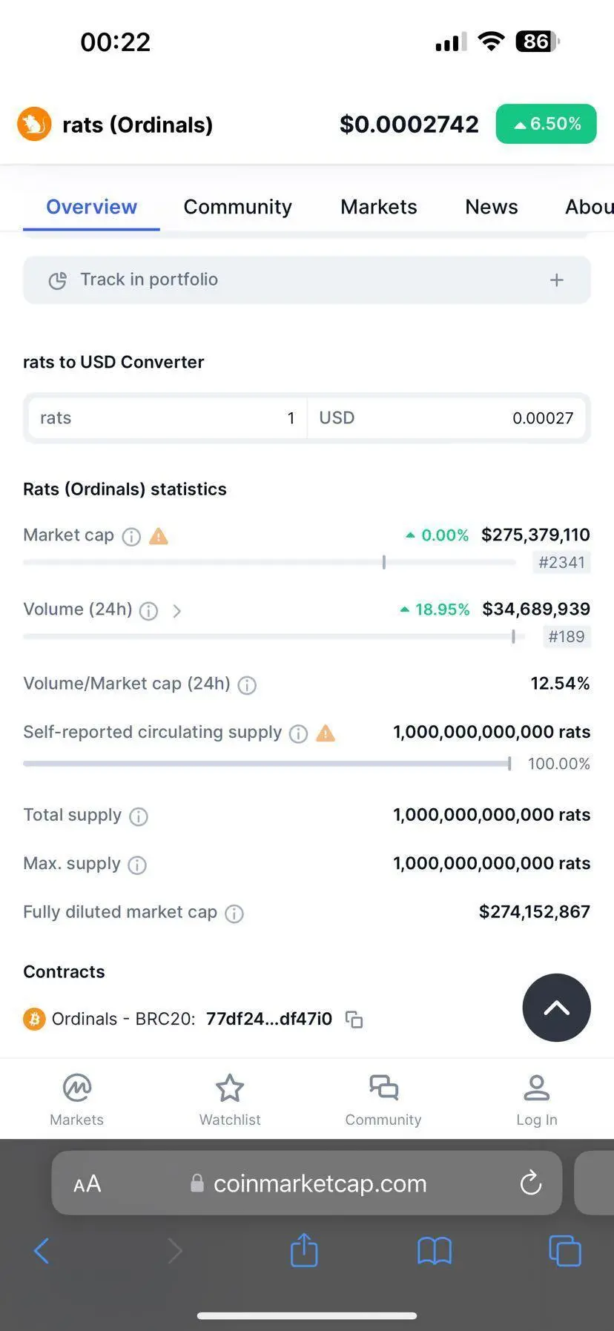Expand Volume (24h) details chevron
Image resolution: width=614 pixels, height=1331 pixels.
176,611
